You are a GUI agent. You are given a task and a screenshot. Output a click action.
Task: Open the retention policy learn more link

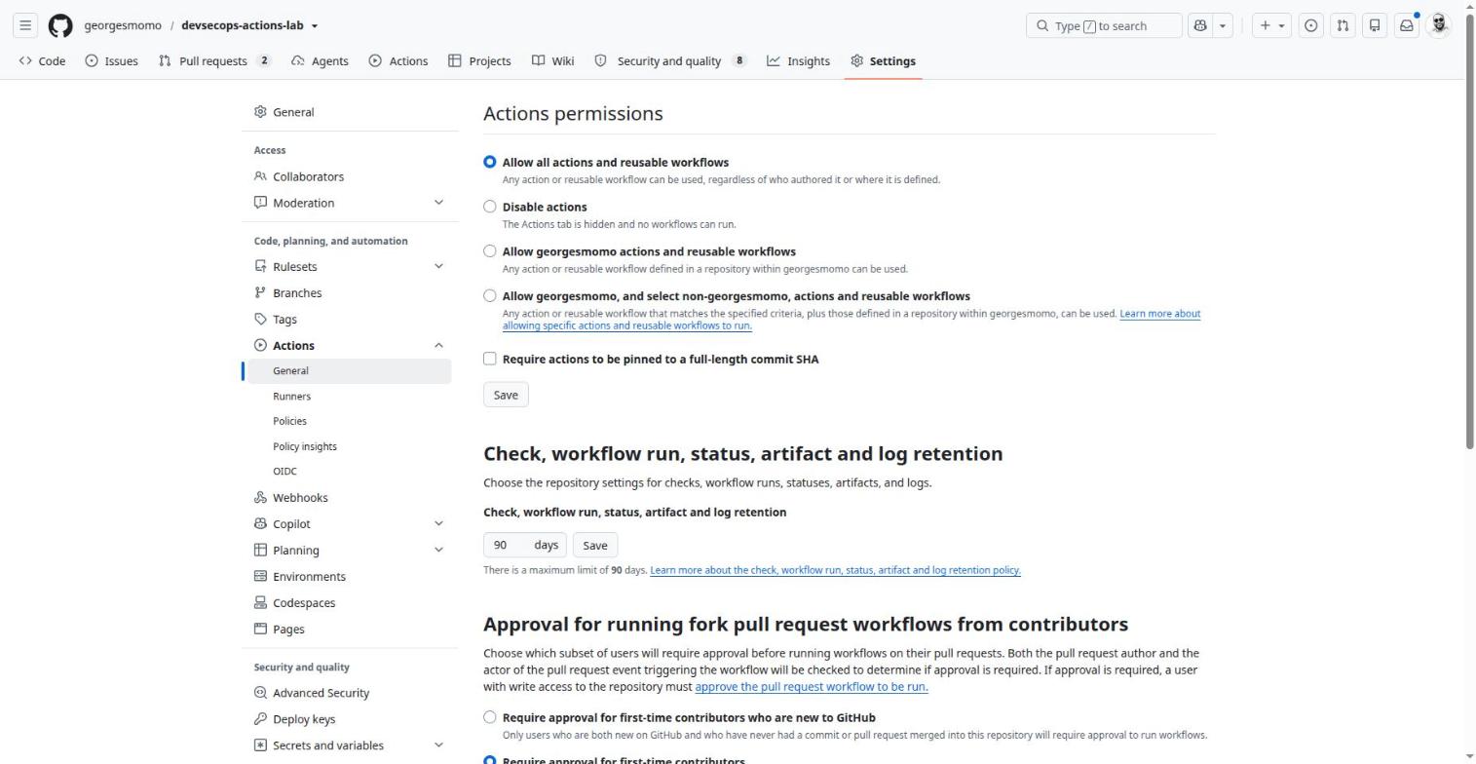coord(835,570)
